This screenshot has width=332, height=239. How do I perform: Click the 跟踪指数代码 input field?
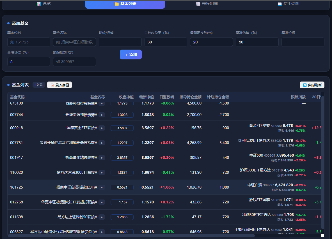pos(74,62)
